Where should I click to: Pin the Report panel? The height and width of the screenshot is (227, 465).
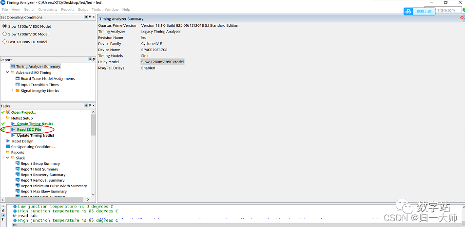[x=90, y=60]
